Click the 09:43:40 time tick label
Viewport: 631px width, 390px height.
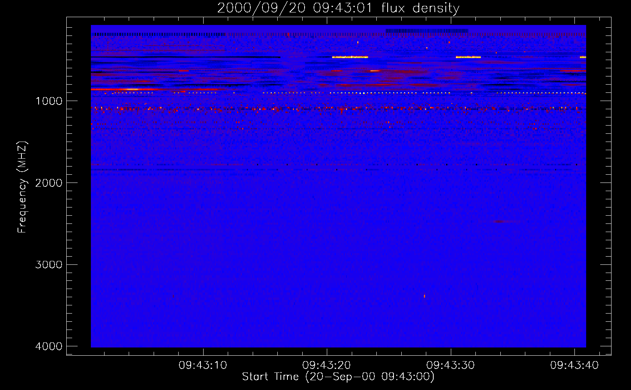574,365
